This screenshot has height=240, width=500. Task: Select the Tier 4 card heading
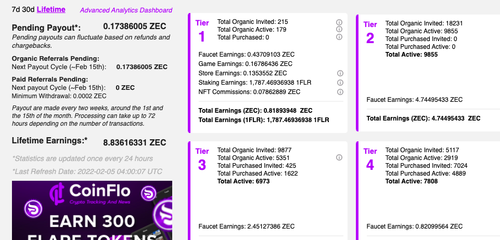point(370,159)
